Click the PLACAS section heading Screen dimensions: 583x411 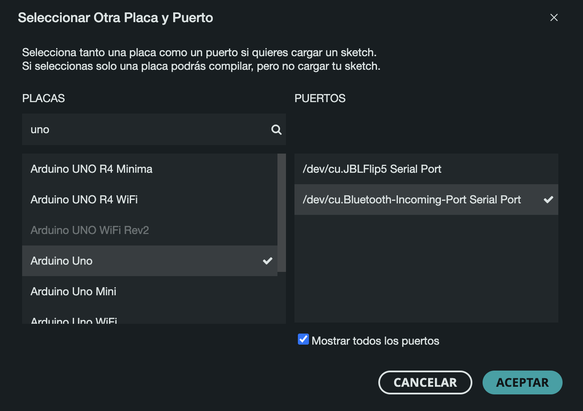pos(43,98)
